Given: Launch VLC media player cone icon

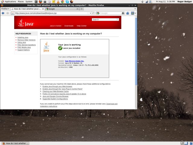Looking at the screenshot, I should click(x=58, y=2).
